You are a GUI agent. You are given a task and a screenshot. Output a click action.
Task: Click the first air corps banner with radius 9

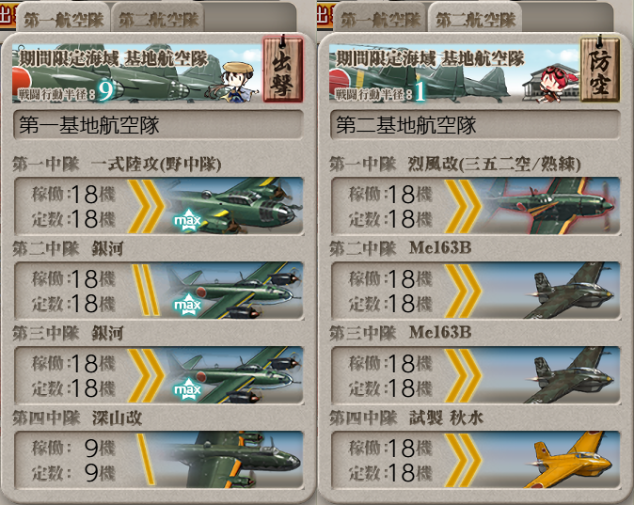point(137,72)
